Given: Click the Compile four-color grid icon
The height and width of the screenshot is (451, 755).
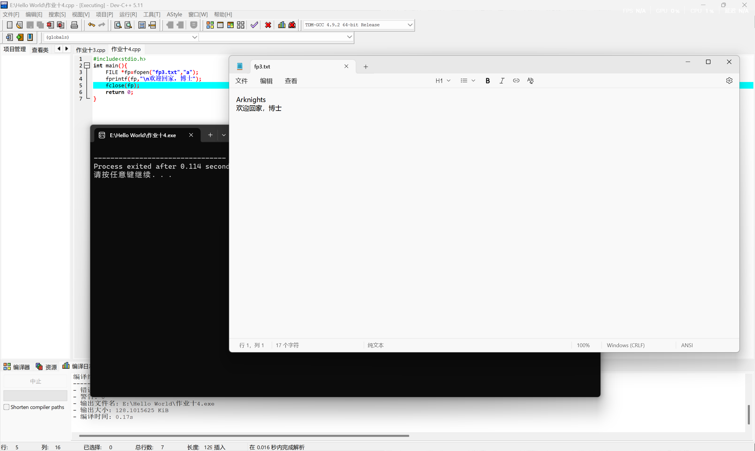Looking at the screenshot, I should (x=210, y=25).
